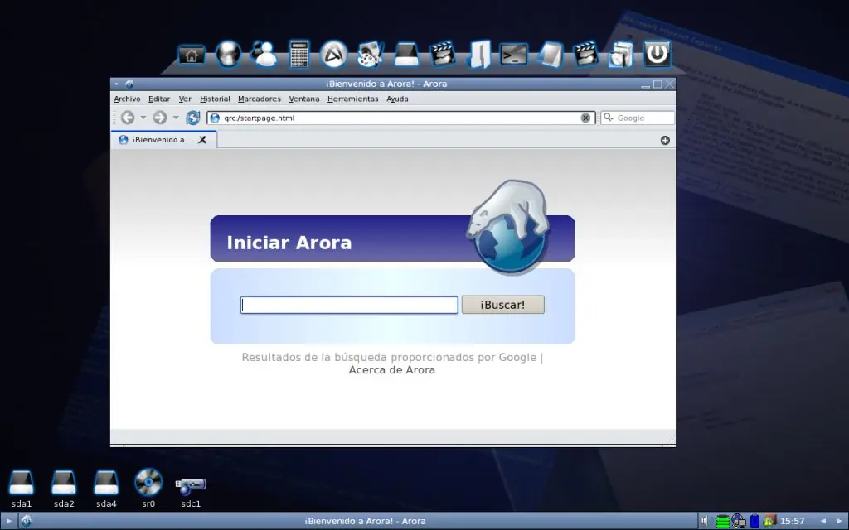Screen dimensions: 849x530
Task: Click the ¡Buscar! button
Action: [503, 305]
